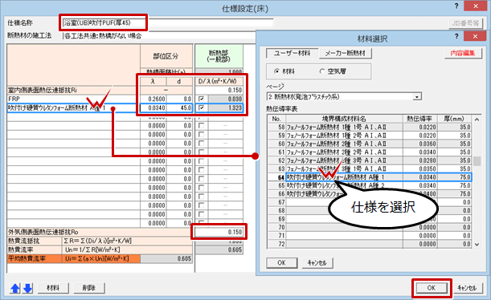491x300 pixels.
Task: Select row 61 フェノールフォーム断熱材 2種 2号
Action: tap(370, 152)
